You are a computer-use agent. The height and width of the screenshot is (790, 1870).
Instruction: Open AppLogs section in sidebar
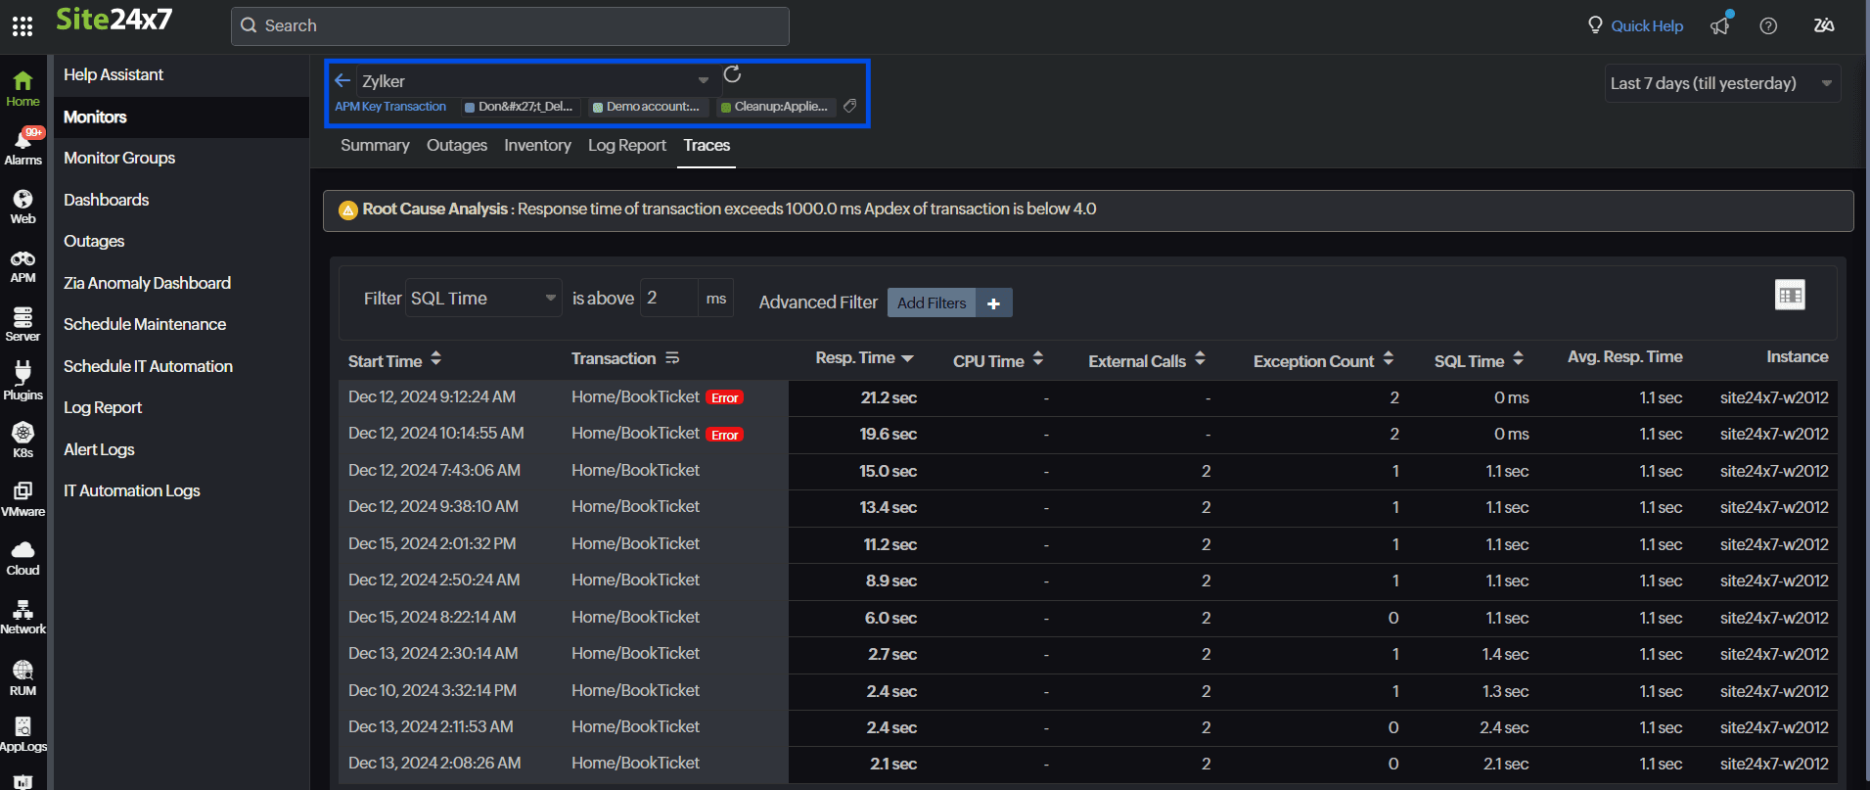pyautogui.click(x=23, y=734)
